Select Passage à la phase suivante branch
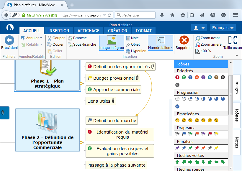This screenshot has height=171, width=242. click(x=116, y=165)
